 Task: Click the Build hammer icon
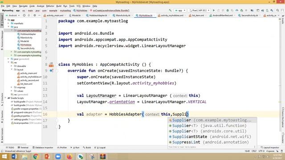[x=170, y=11]
